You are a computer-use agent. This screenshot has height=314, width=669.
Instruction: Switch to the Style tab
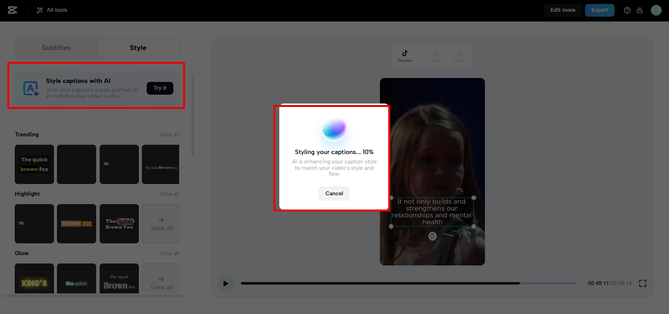click(x=138, y=48)
